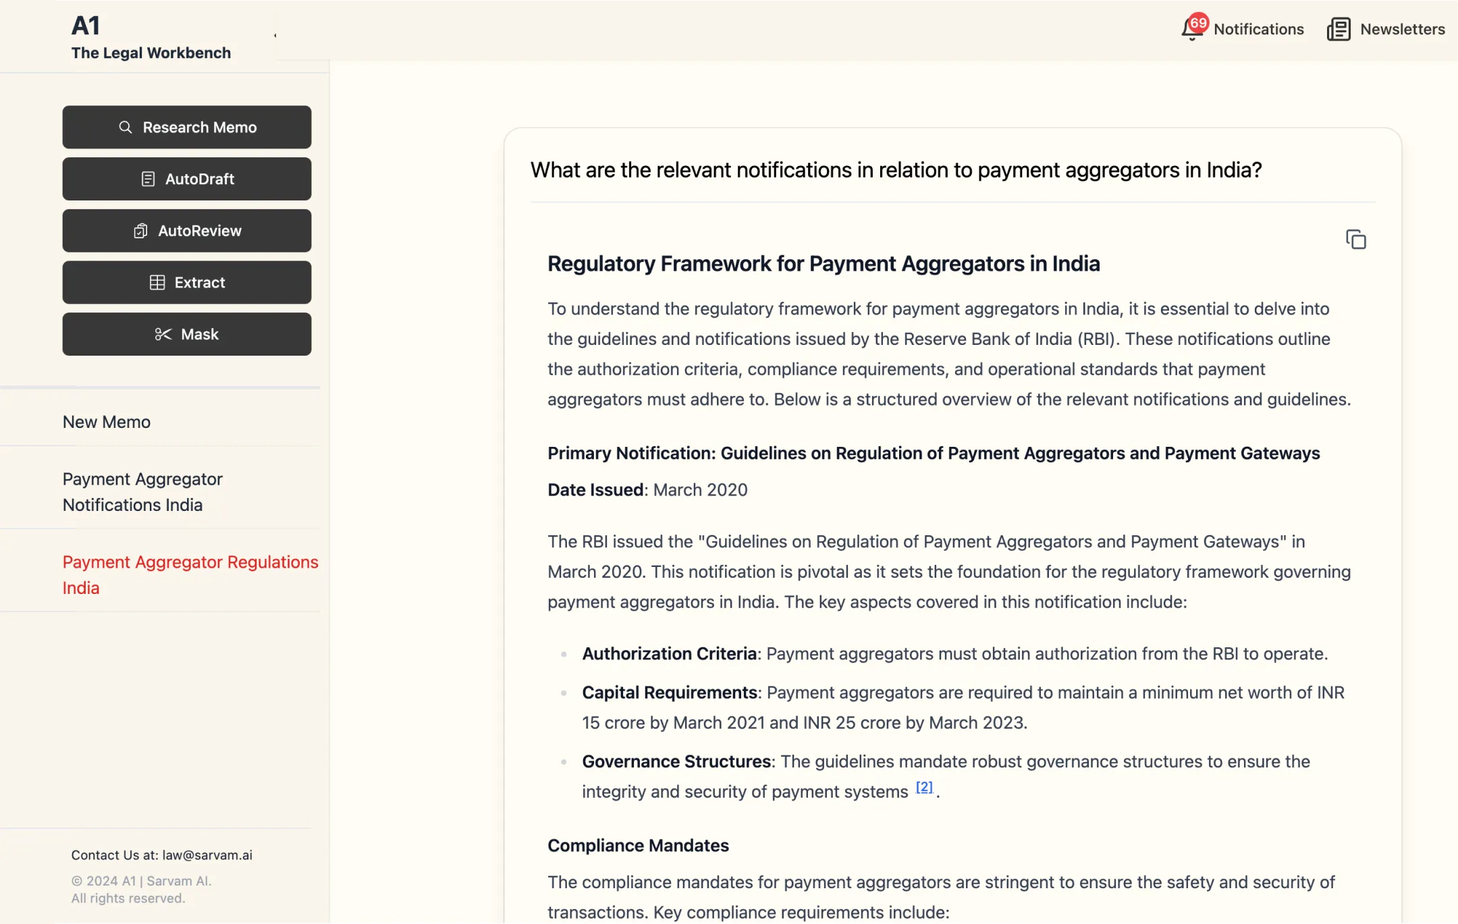Click the A1 logo
Viewport: 1458px width, 924px height.
86,26
